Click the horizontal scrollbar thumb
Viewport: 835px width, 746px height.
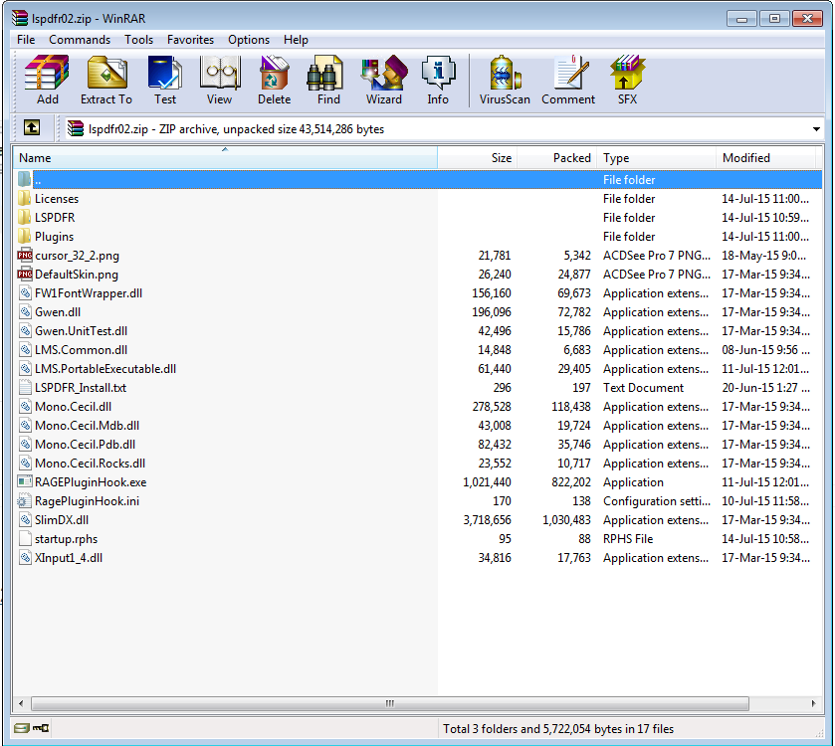(x=390, y=703)
